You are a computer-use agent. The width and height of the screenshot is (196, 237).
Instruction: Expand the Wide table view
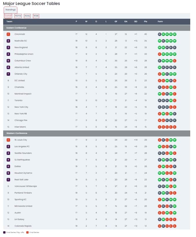point(36,16)
